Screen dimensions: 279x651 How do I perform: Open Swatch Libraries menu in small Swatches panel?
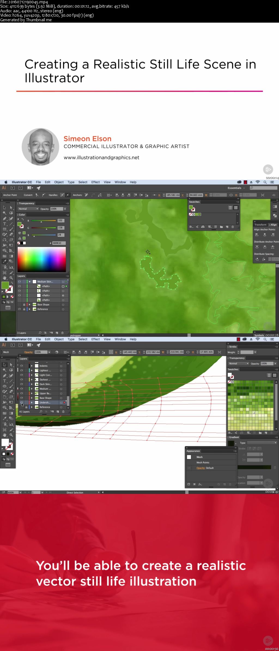(191, 227)
